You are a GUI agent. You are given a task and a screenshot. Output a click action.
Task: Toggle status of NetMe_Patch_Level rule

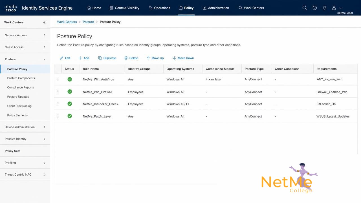coord(70,116)
